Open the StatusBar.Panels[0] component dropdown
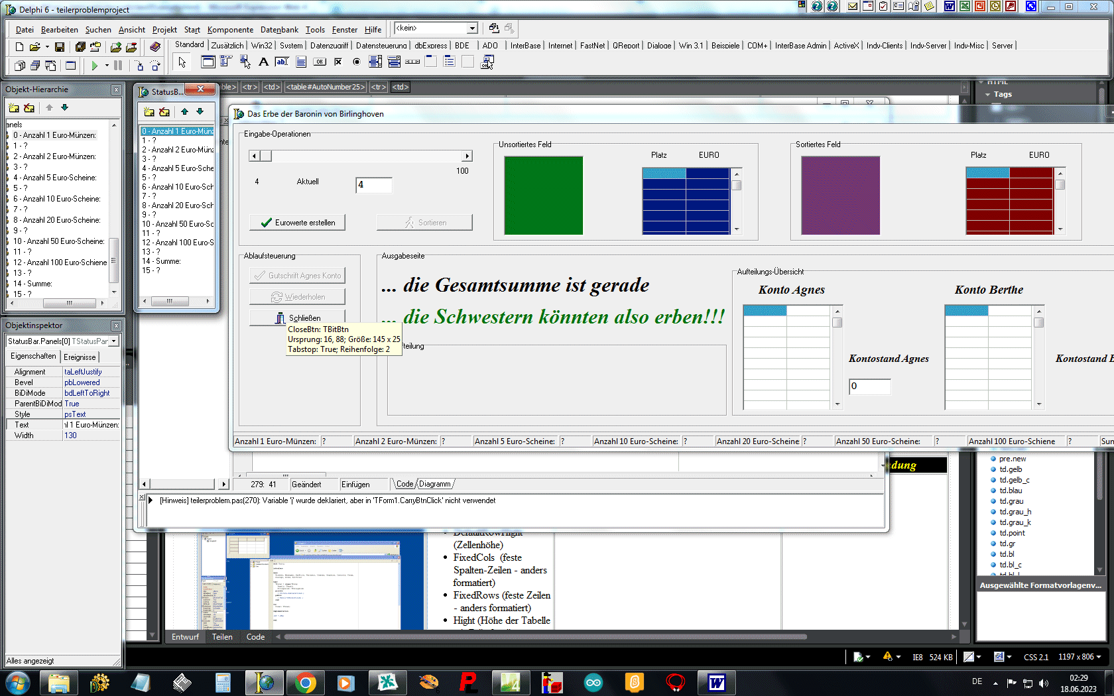Image resolution: width=1114 pixels, height=696 pixels. (x=114, y=341)
